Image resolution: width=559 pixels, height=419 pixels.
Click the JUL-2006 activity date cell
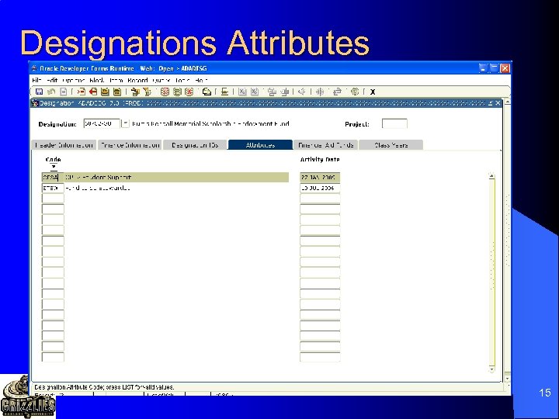pyautogui.click(x=320, y=188)
